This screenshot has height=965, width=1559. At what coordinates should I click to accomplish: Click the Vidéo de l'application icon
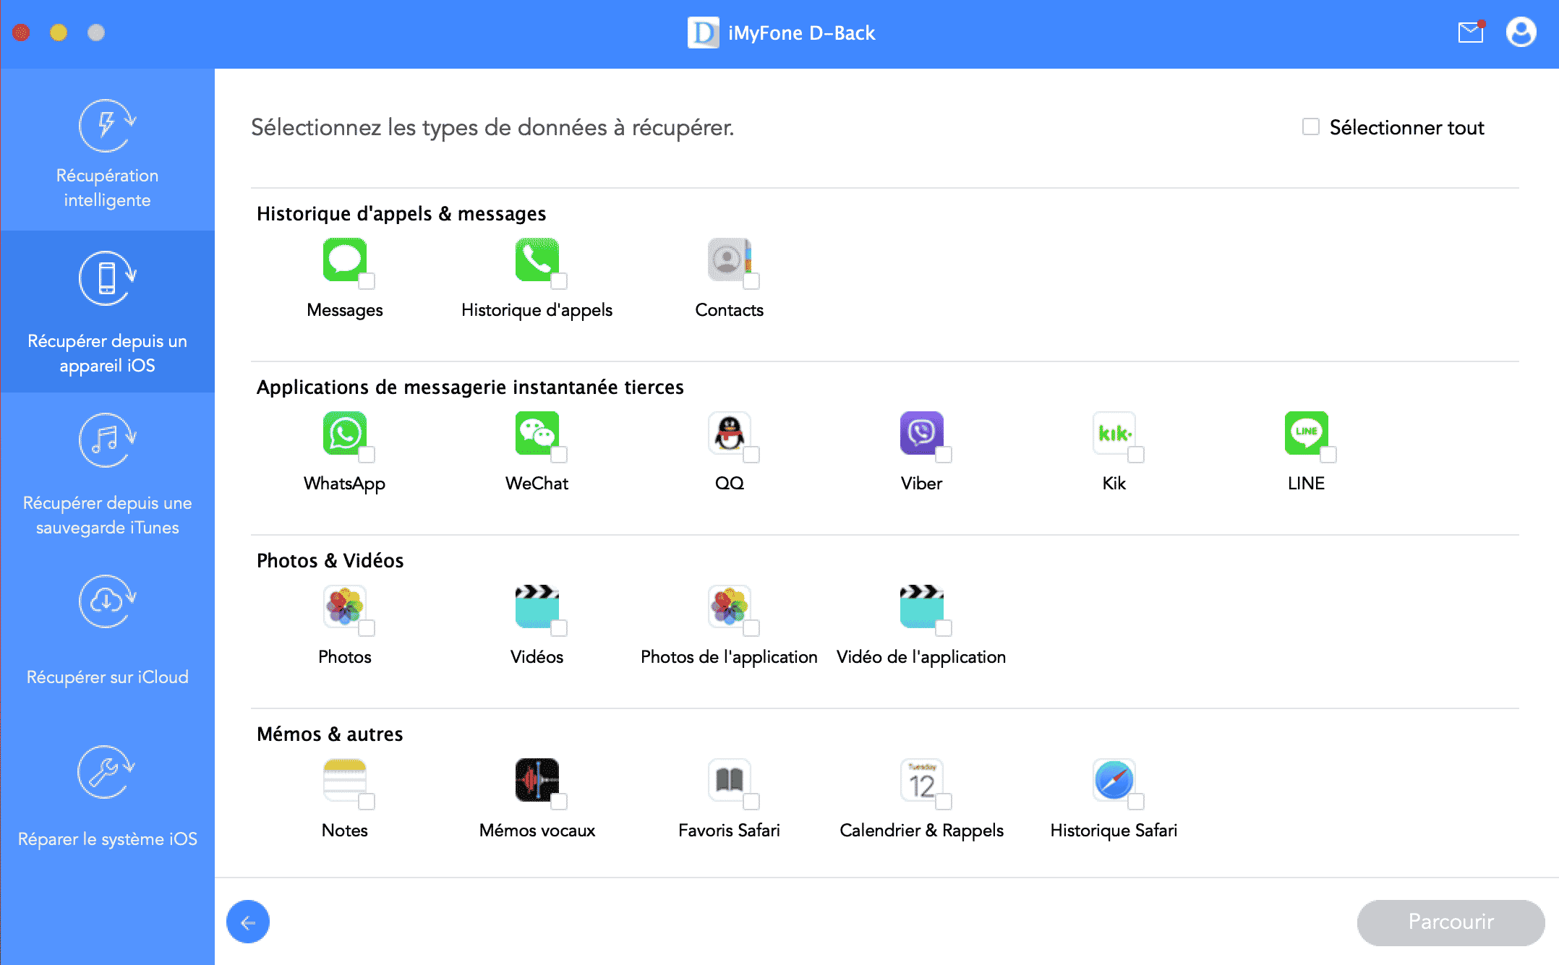click(x=922, y=606)
